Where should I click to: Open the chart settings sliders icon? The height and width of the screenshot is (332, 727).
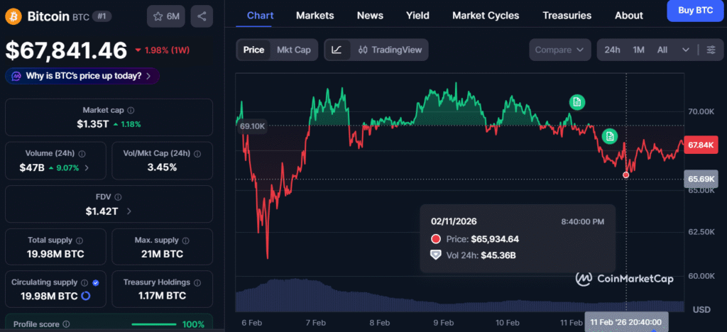tap(711, 50)
